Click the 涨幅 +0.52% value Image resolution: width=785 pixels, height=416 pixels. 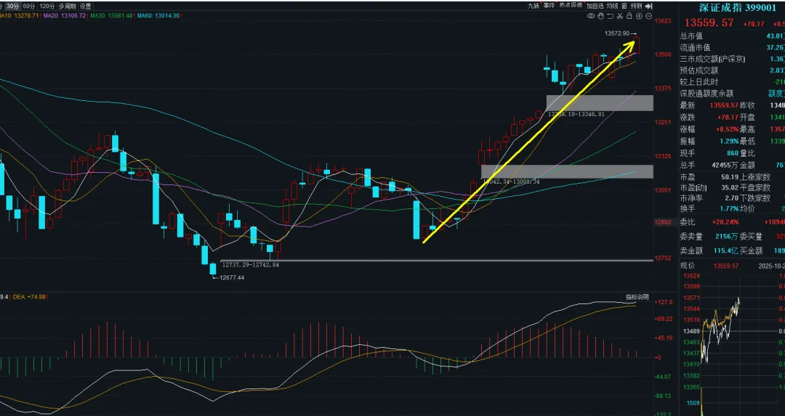[726, 129]
